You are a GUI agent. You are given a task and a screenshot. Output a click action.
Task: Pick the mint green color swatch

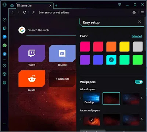[x=125, y=60]
